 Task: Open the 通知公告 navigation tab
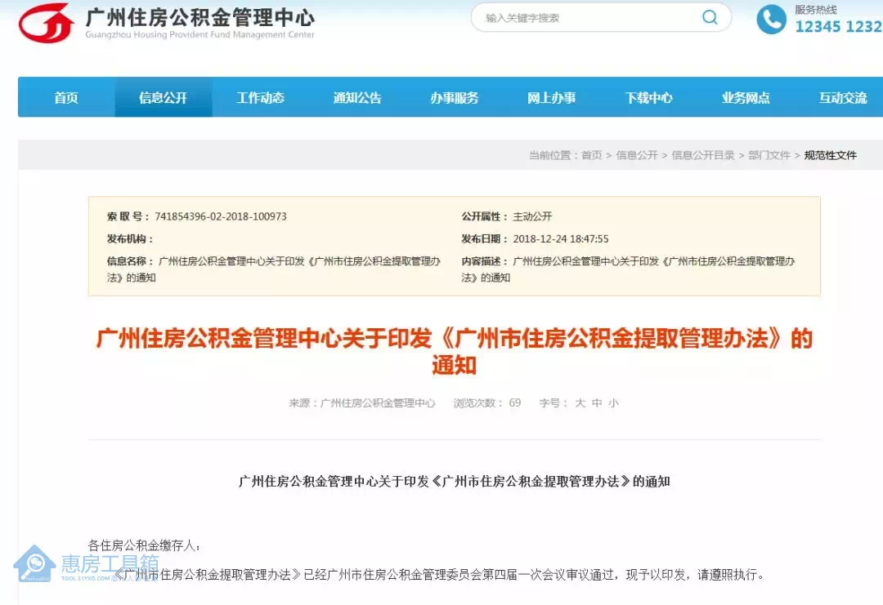tap(357, 98)
